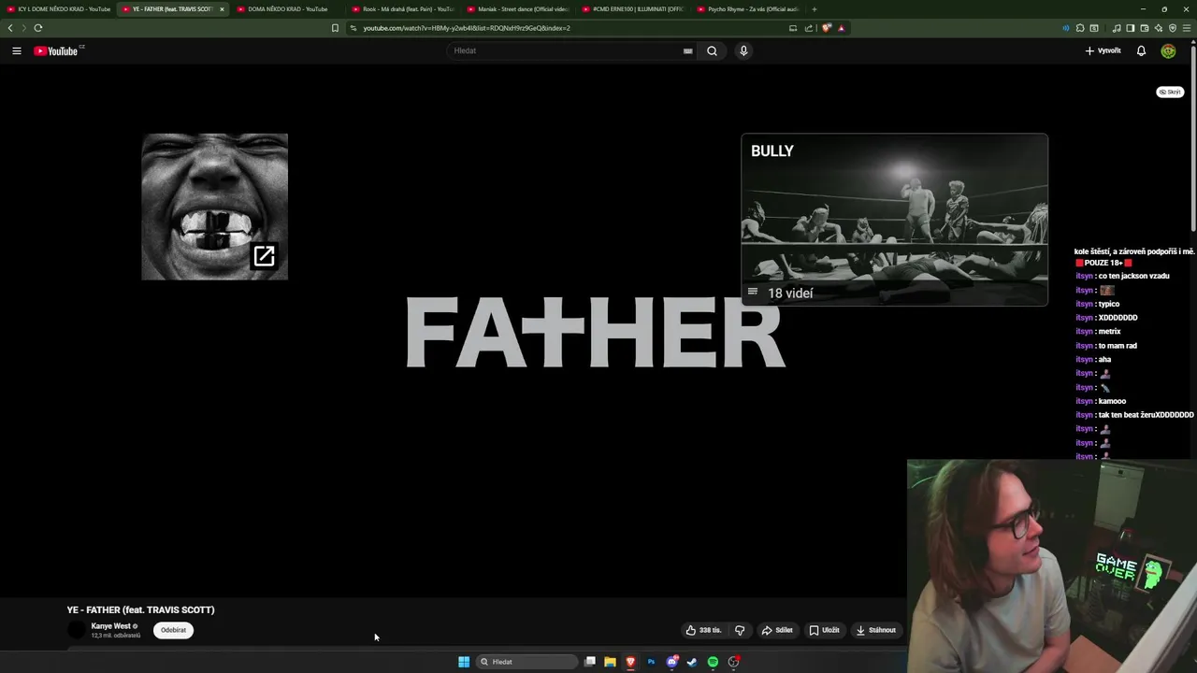Like the video with 338 tis. button
The width and height of the screenshot is (1197, 673).
tap(704, 630)
